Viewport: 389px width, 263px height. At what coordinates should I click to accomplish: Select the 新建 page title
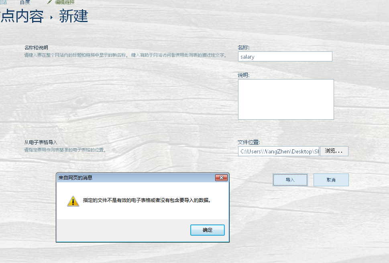[73, 16]
